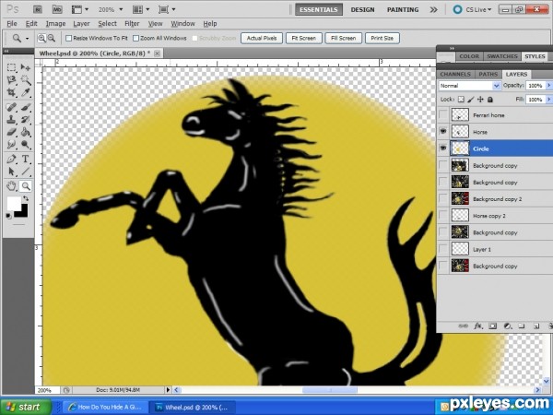The width and height of the screenshot is (553, 415).
Task: Launch Mini Bridge from application bar
Action: [57, 9]
